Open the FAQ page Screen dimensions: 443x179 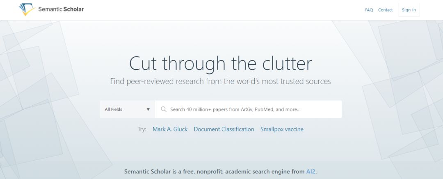[369, 10]
